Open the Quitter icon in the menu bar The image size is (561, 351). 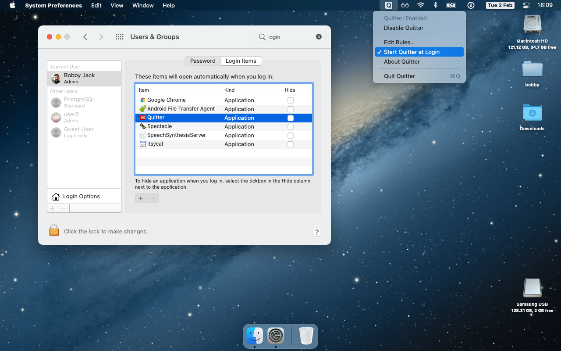(388, 5)
